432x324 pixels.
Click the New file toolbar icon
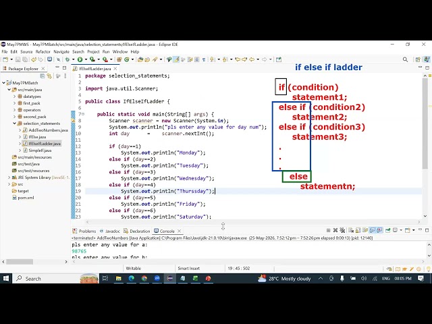coord(5,59)
